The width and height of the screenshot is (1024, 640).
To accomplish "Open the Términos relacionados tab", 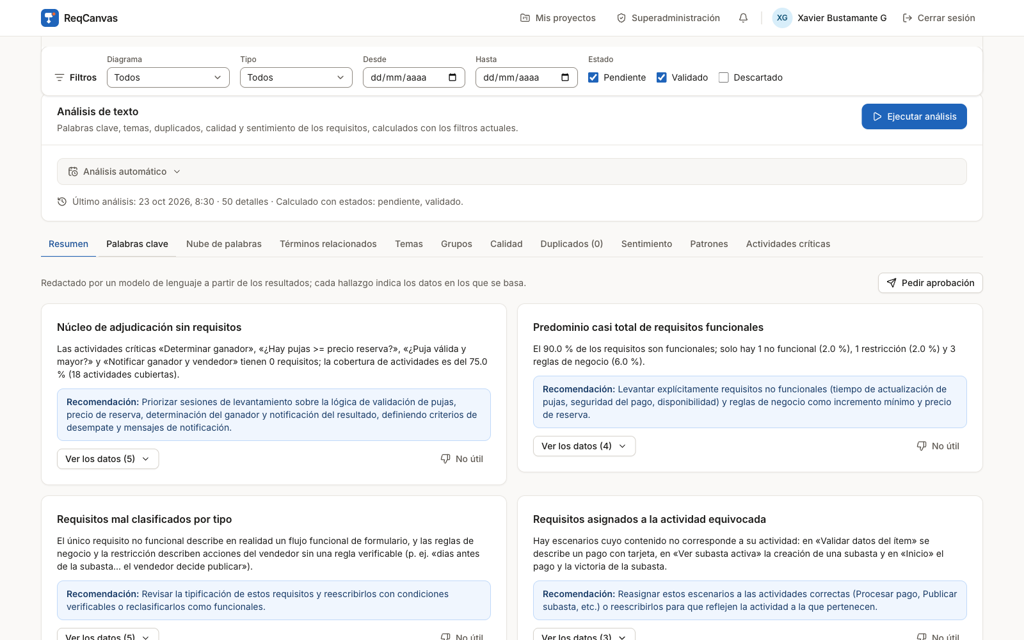I will (328, 244).
